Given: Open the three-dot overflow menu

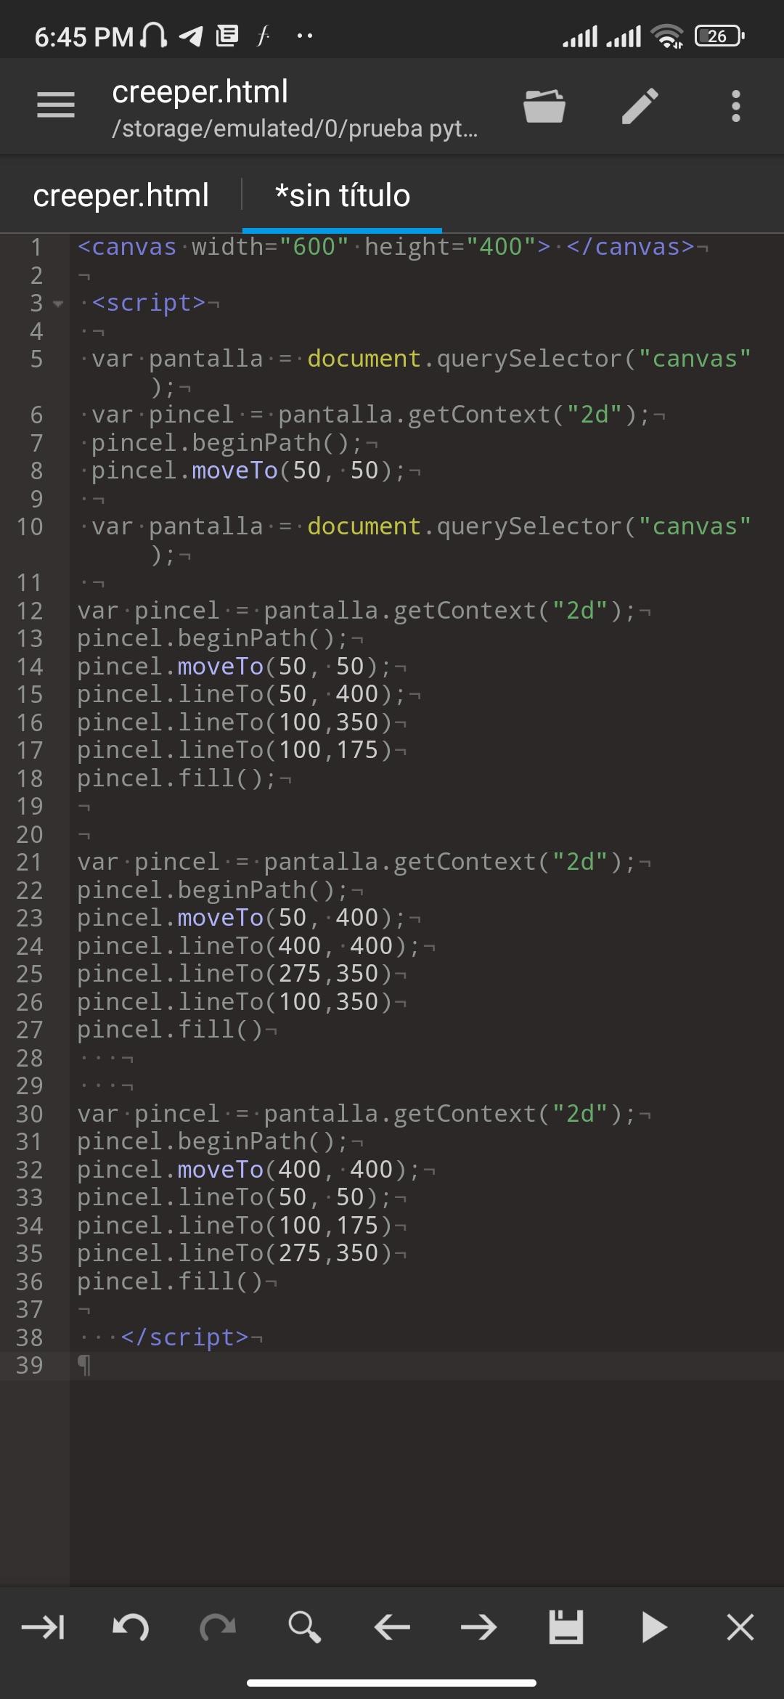Looking at the screenshot, I should (x=736, y=106).
